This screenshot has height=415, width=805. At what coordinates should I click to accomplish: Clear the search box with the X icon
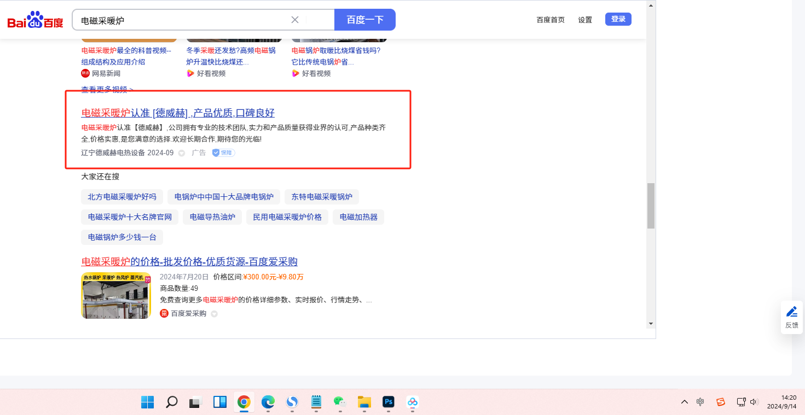click(294, 20)
